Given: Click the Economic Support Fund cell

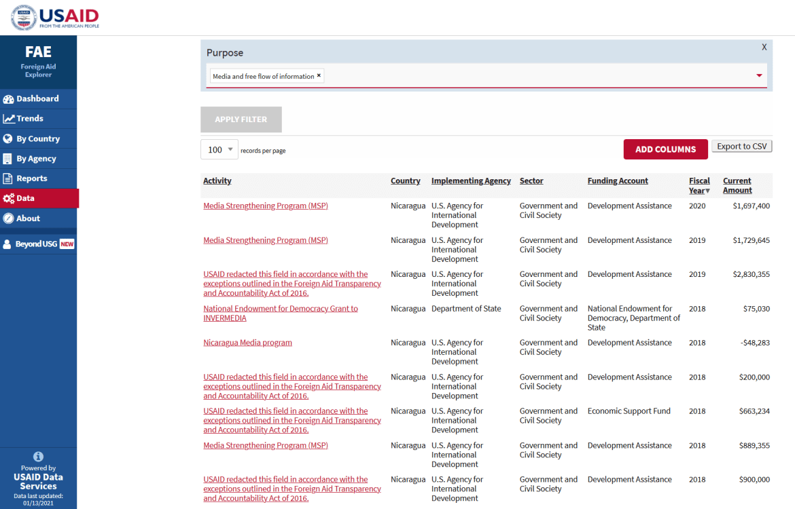Looking at the screenshot, I should 629,411.
